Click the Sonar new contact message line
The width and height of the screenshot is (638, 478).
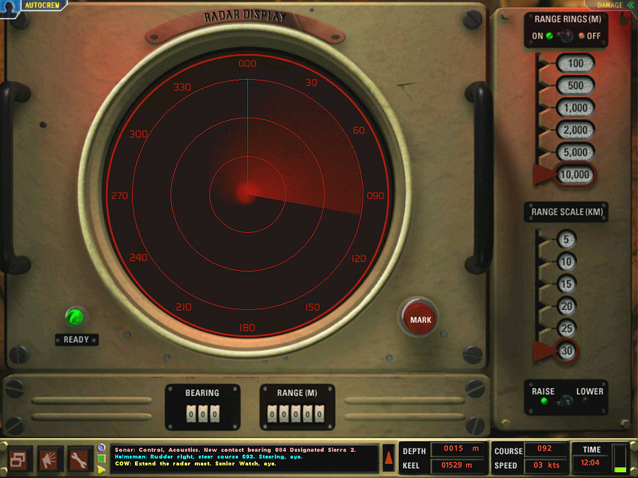coord(235,450)
